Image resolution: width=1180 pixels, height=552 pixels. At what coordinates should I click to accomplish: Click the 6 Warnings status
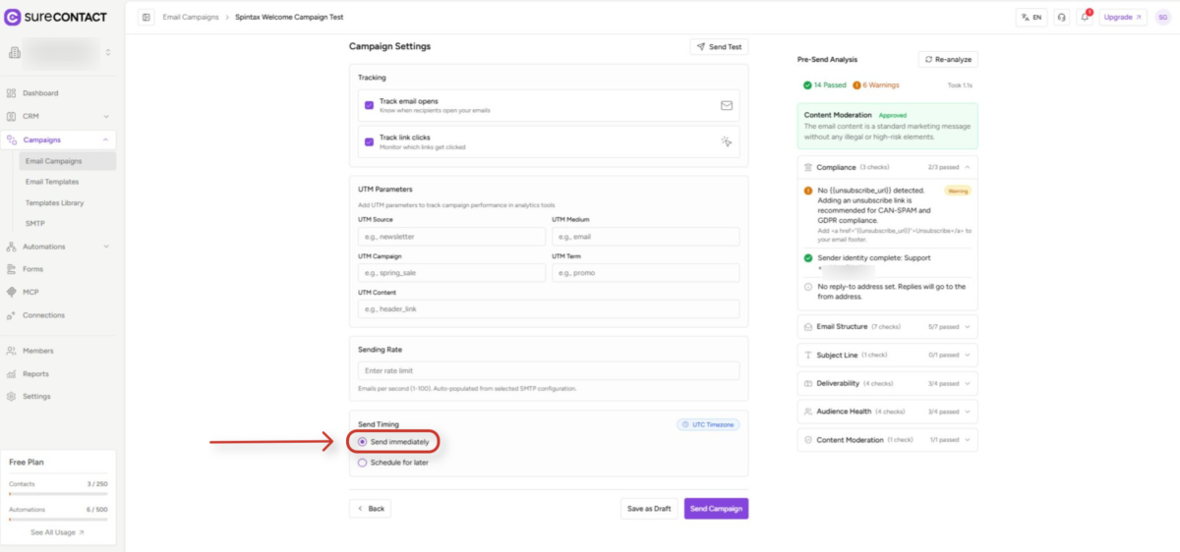pyautogui.click(x=876, y=85)
